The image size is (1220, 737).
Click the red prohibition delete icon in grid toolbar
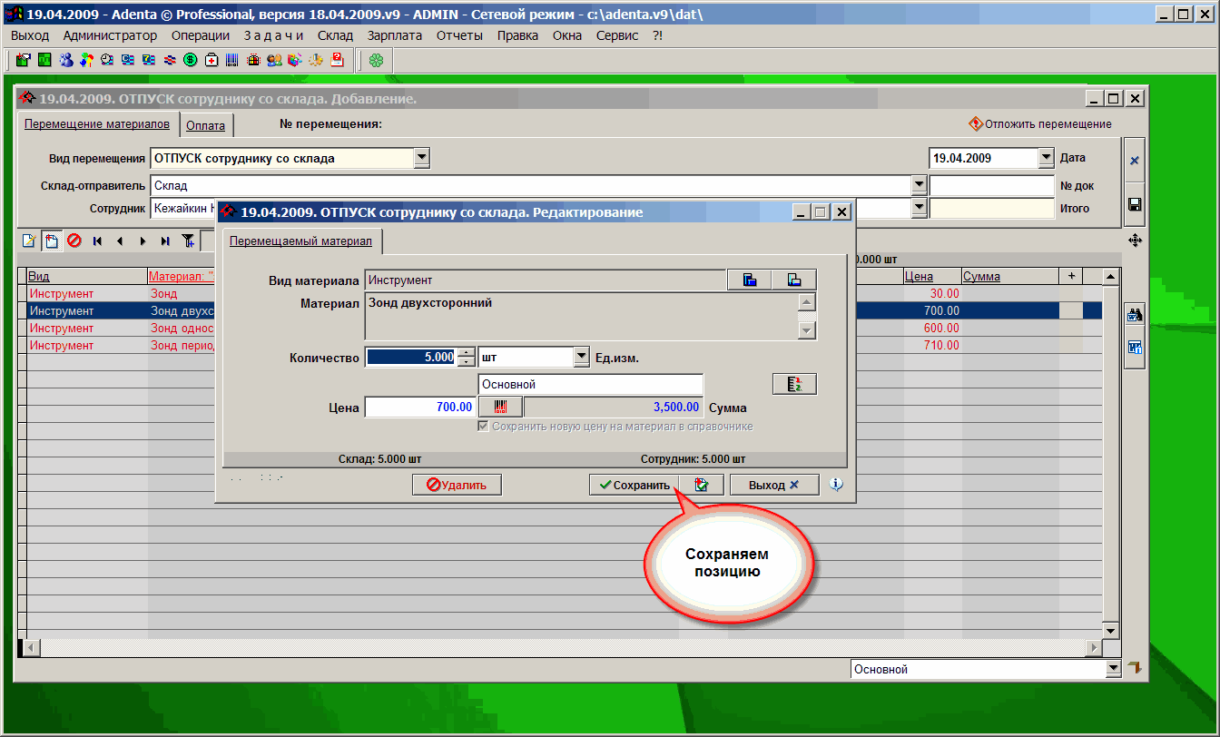click(74, 241)
